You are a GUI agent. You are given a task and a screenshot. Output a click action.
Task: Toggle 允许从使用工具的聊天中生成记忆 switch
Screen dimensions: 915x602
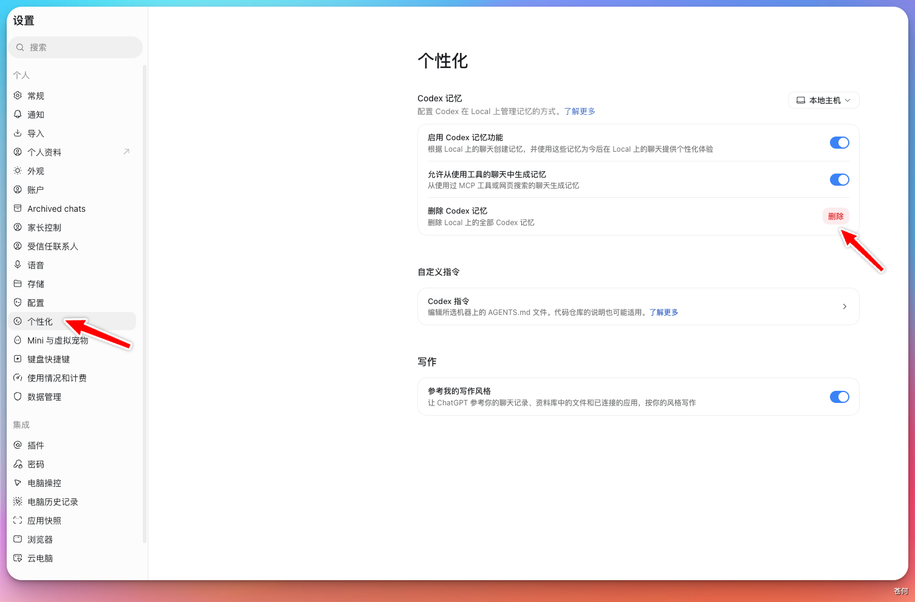(840, 180)
